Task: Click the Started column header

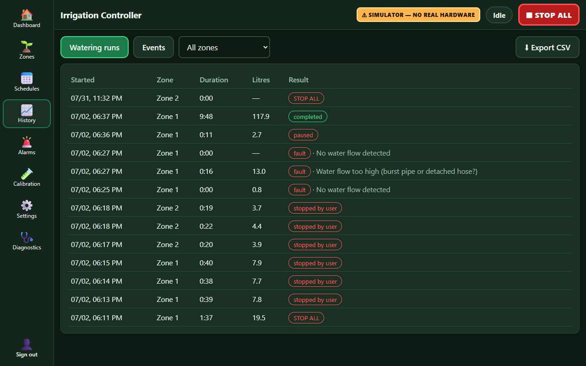Action: 83,80
